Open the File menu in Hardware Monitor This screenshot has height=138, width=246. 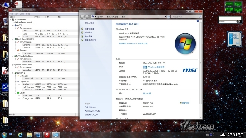(x=11, y=14)
